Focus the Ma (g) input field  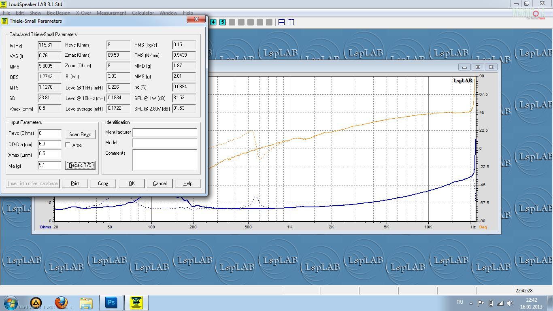pos(50,165)
